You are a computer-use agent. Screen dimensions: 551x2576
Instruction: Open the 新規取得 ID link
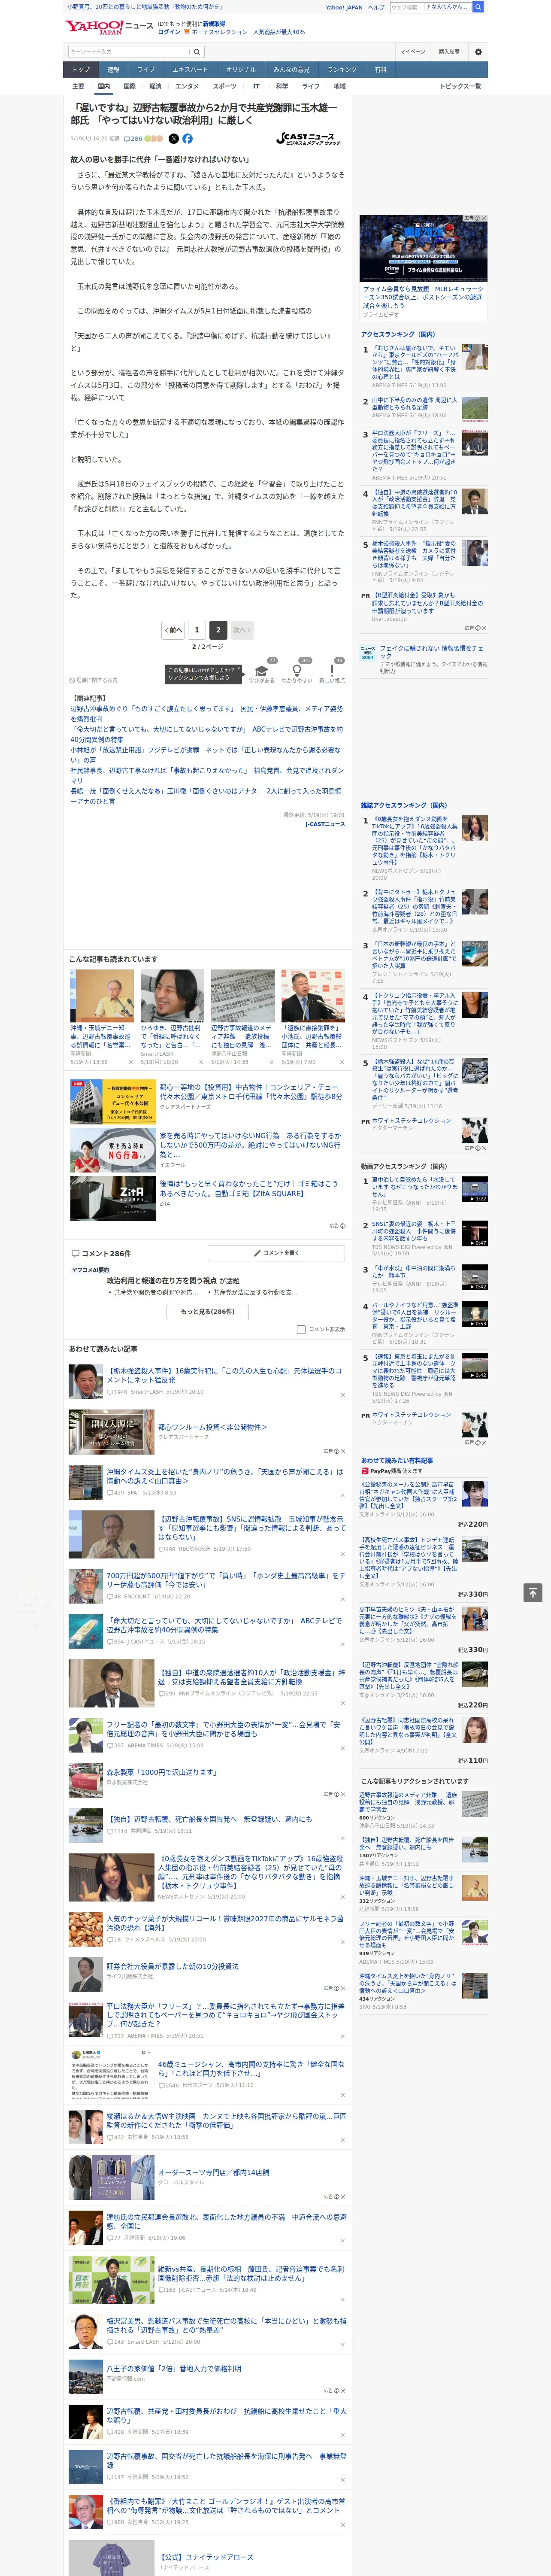214,23
